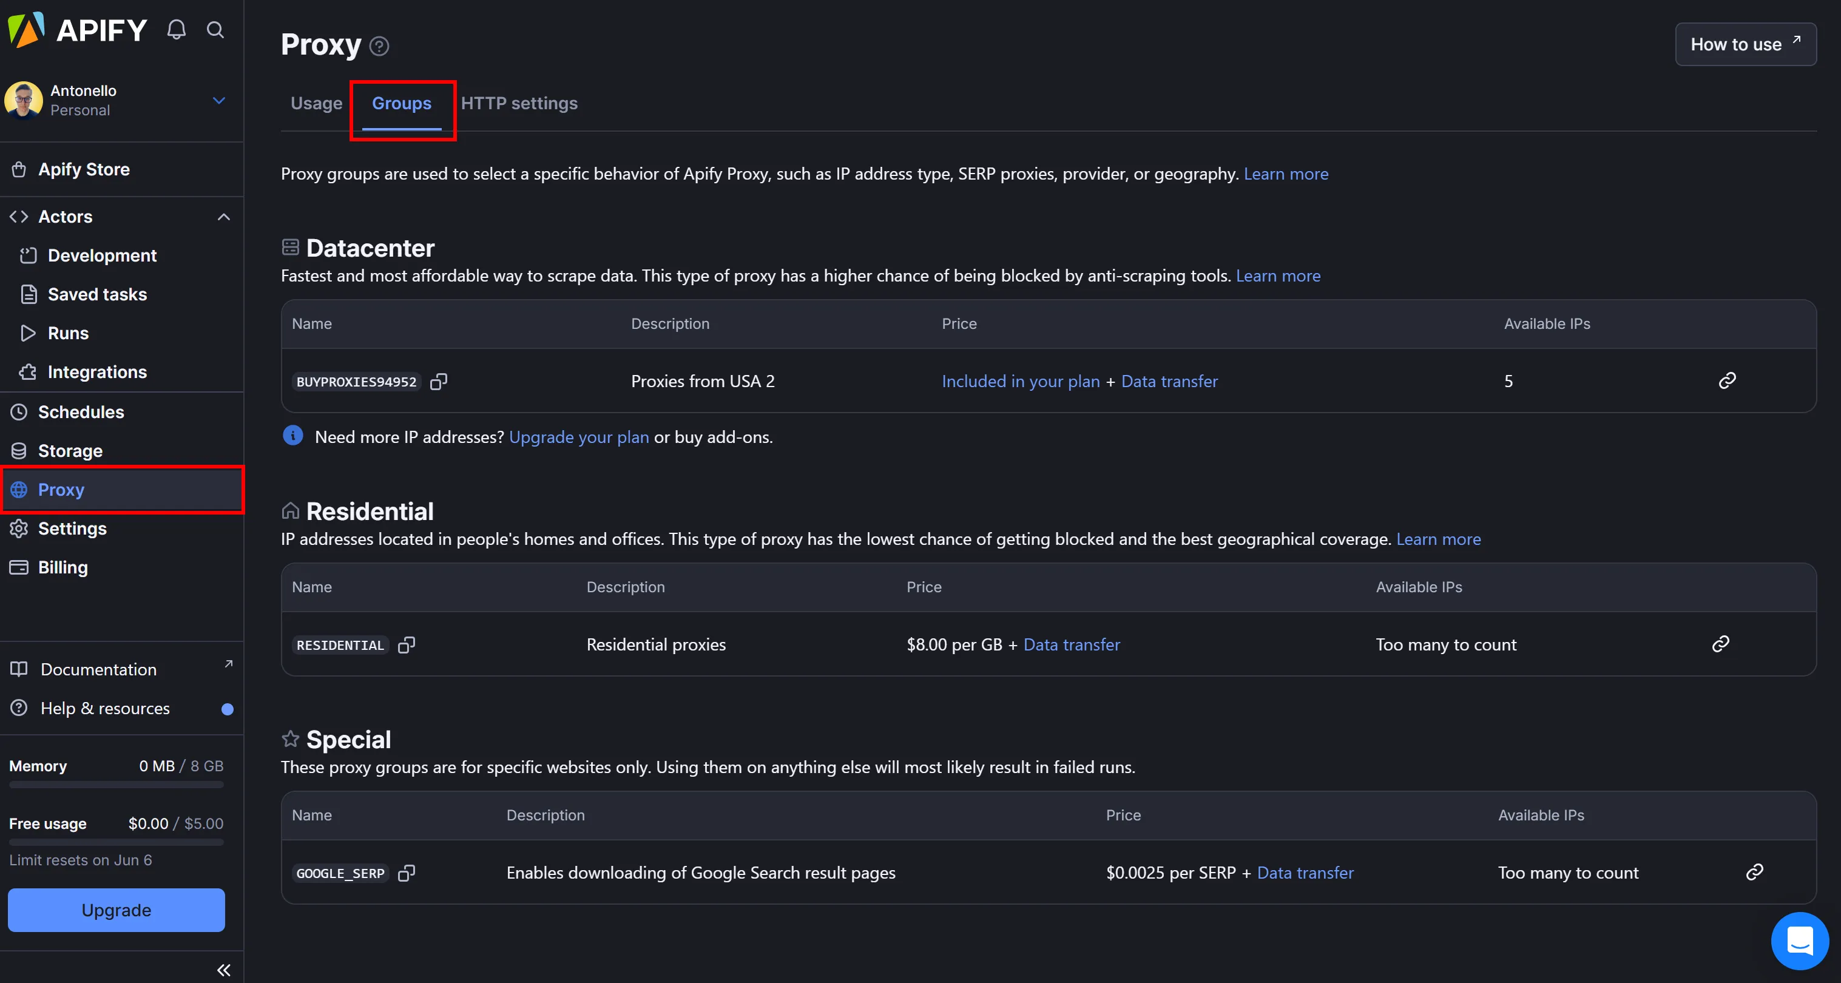Go to Actors Development page
This screenshot has height=983, width=1841.
(x=121, y=255)
